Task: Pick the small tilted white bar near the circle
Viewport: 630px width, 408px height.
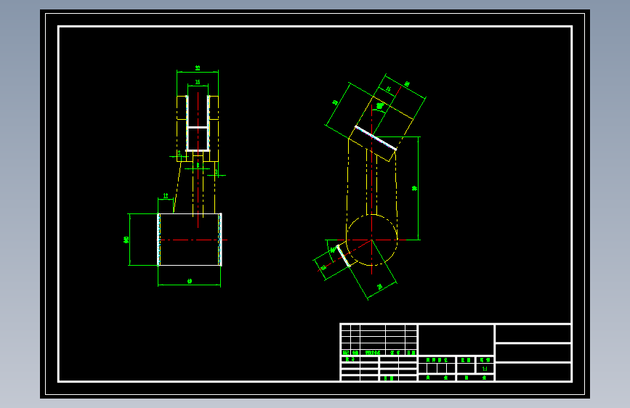Action: 343,256
